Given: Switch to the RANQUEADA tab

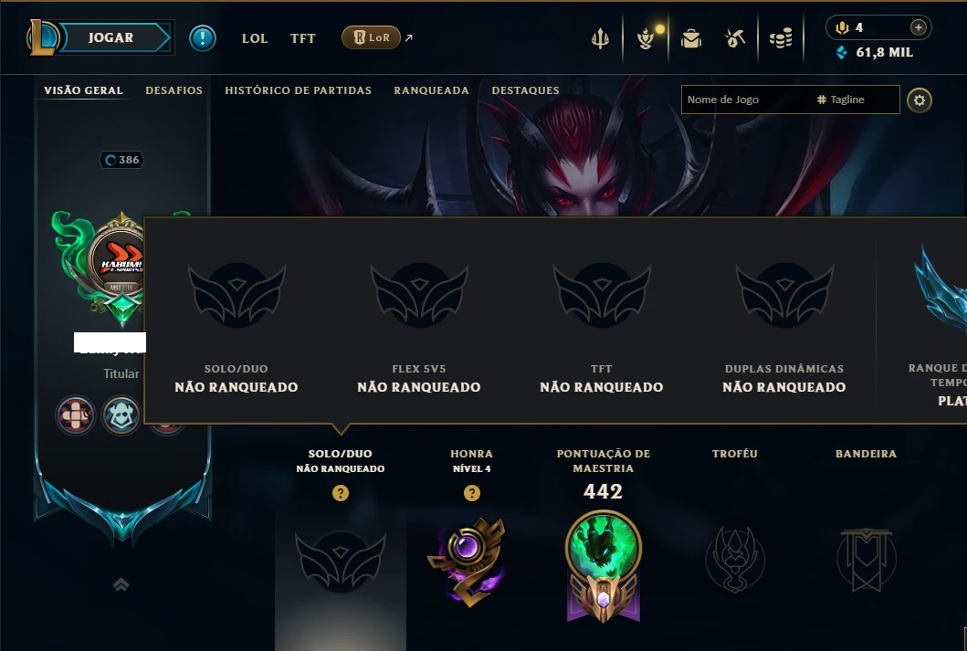Looking at the screenshot, I should coord(432,90).
